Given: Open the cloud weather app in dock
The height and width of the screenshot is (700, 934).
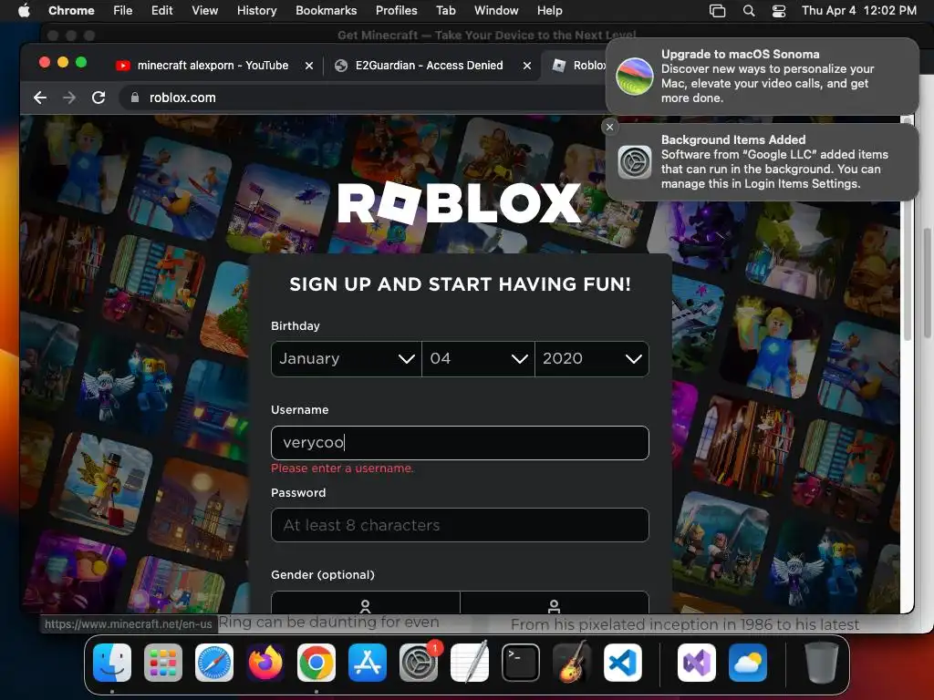Looking at the screenshot, I should (748, 663).
